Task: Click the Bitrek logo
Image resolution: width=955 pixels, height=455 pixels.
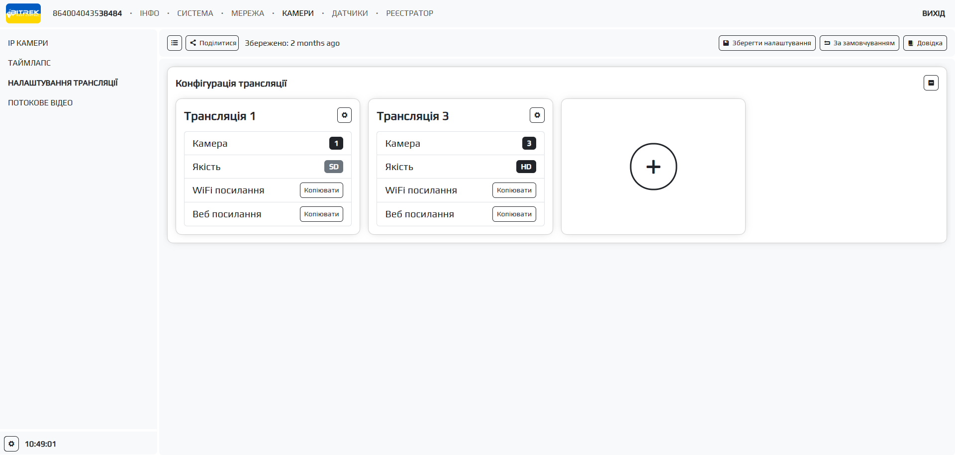Action: [23, 13]
